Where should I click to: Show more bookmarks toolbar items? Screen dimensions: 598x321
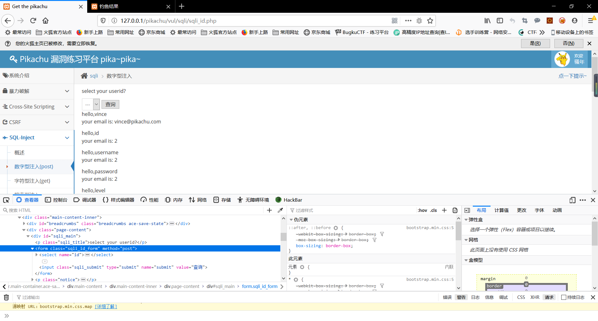542,32
